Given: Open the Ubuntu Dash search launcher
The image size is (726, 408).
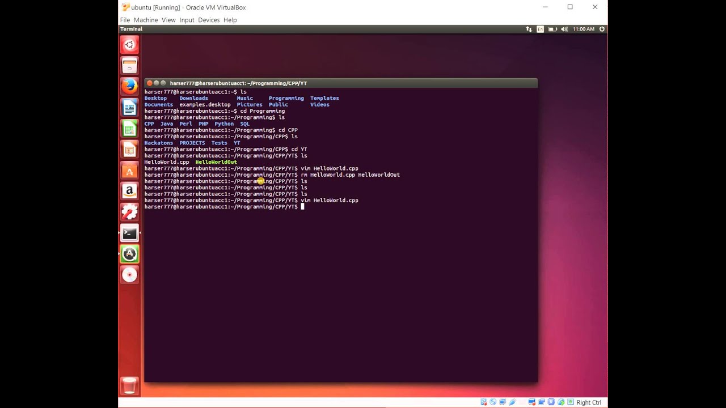Looking at the screenshot, I should tap(129, 45).
